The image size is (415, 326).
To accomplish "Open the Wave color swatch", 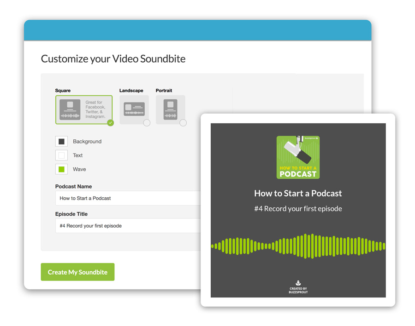I will click(x=61, y=169).
